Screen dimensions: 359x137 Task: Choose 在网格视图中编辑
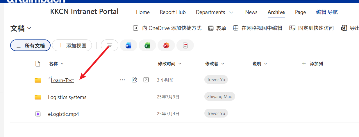pyautogui.click(x=258, y=28)
